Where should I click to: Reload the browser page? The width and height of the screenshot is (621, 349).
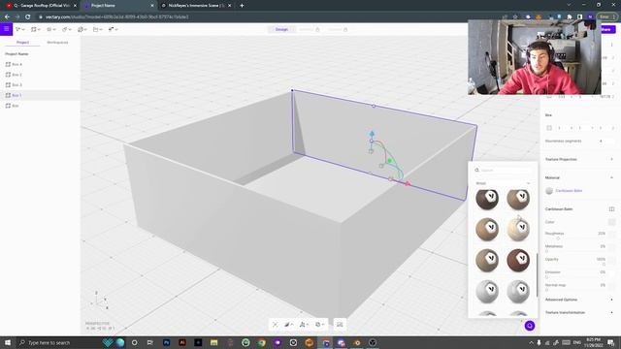tap(28, 17)
